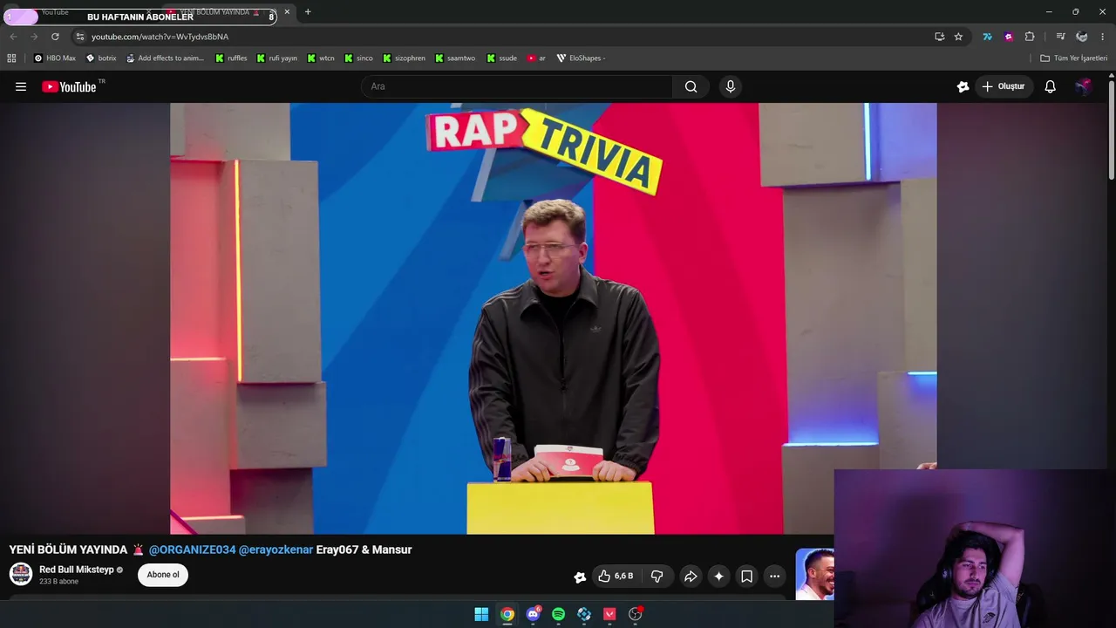Start voice search with the microphone
This screenshot has height=628, width=1116.
point(731,86)
